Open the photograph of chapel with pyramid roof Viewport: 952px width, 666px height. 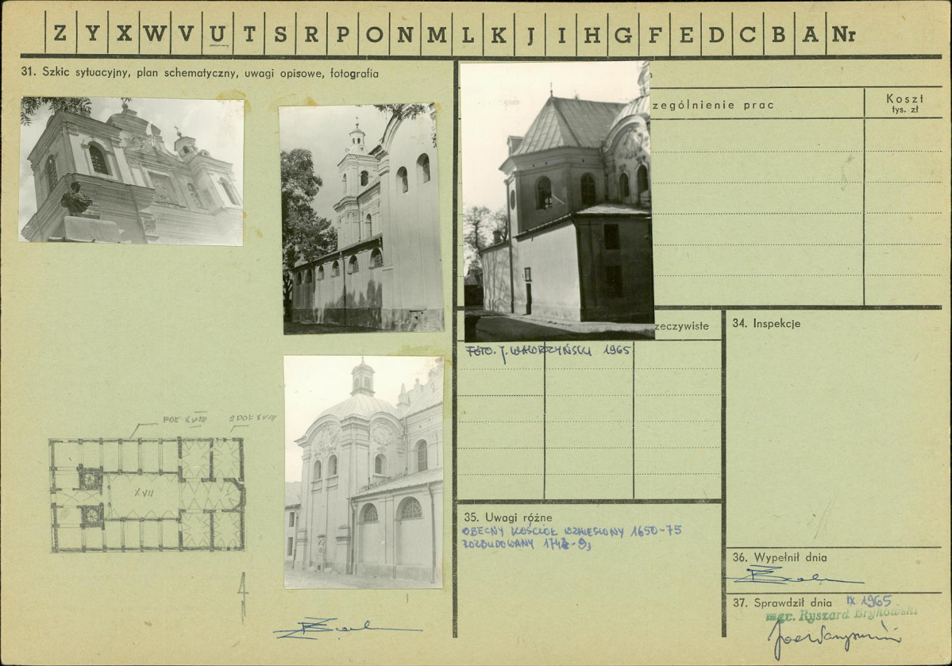click(556, 201)
